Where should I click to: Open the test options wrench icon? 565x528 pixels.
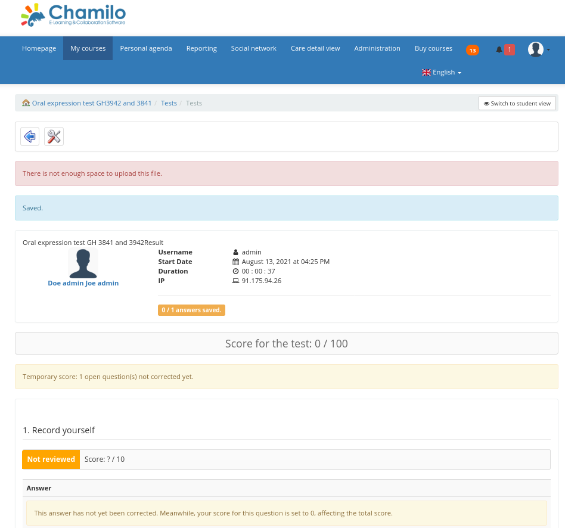click(54, 136)
